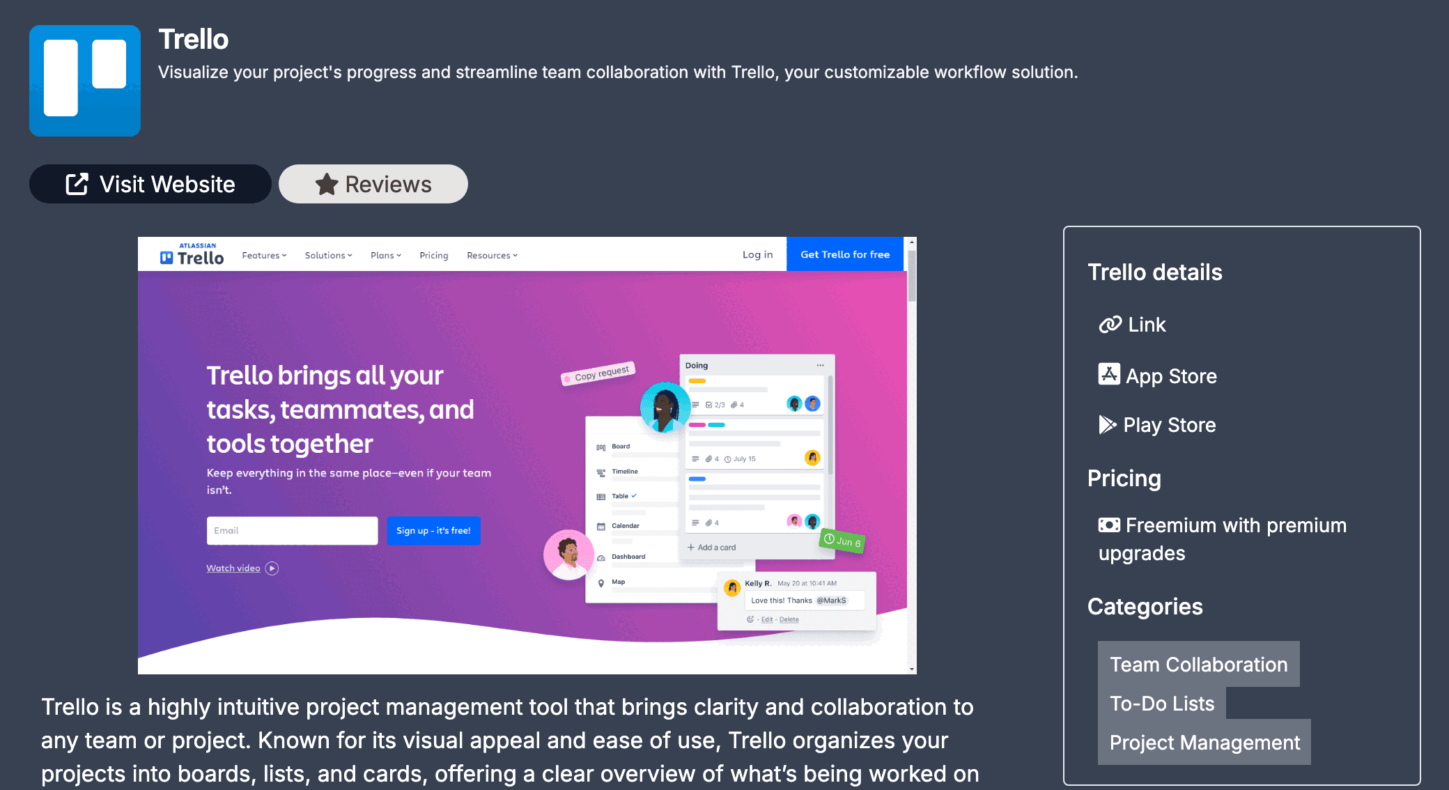The height and width of the screenshot is (790, 1449).
Task: Click Kelly R. avatar in comment
Action: click(x=732, y=588)
